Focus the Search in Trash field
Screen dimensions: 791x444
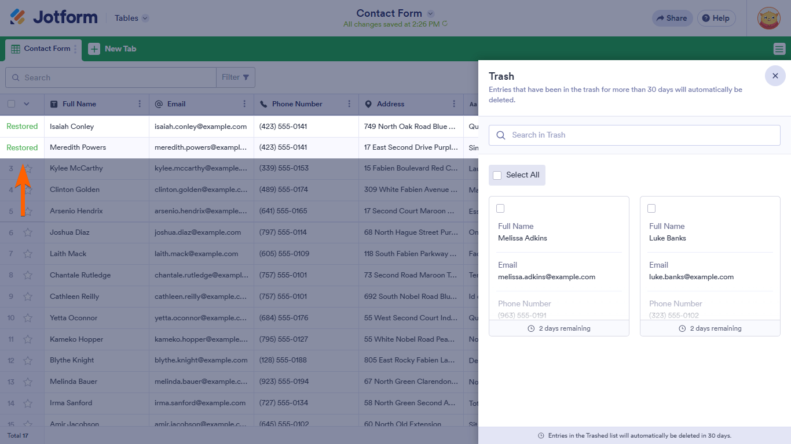point(635,135)
